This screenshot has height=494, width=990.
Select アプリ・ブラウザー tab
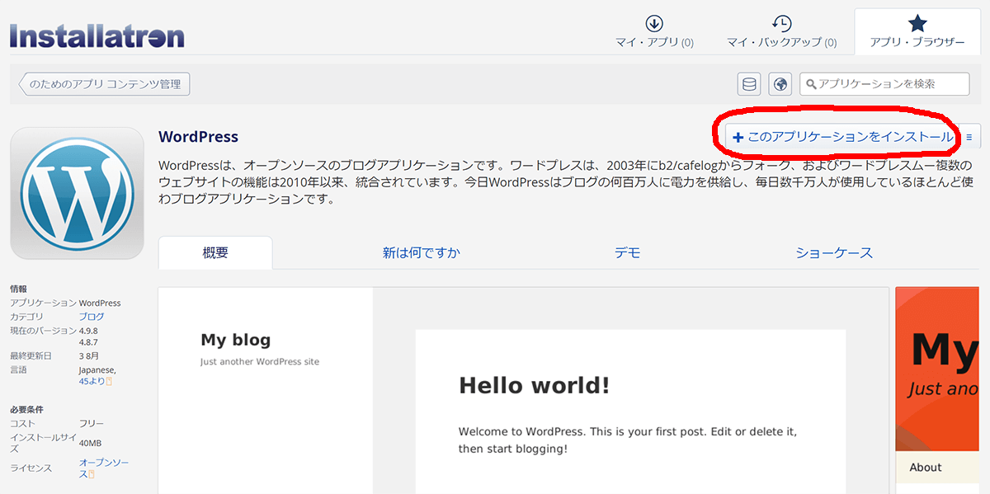(917, 32)
